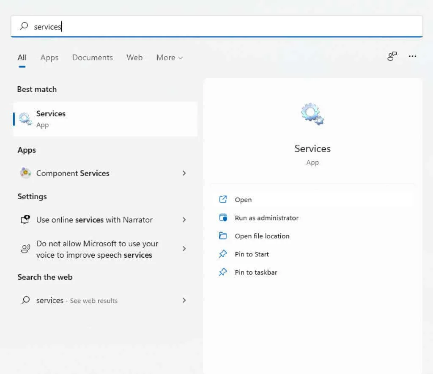The image size is (433, 374).
Task: Click the Component Services app icon
Action: 25,173
